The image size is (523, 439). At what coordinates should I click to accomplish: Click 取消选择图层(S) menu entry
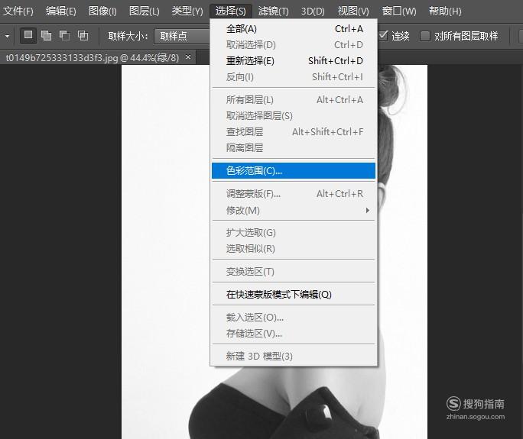click(294, 115)
